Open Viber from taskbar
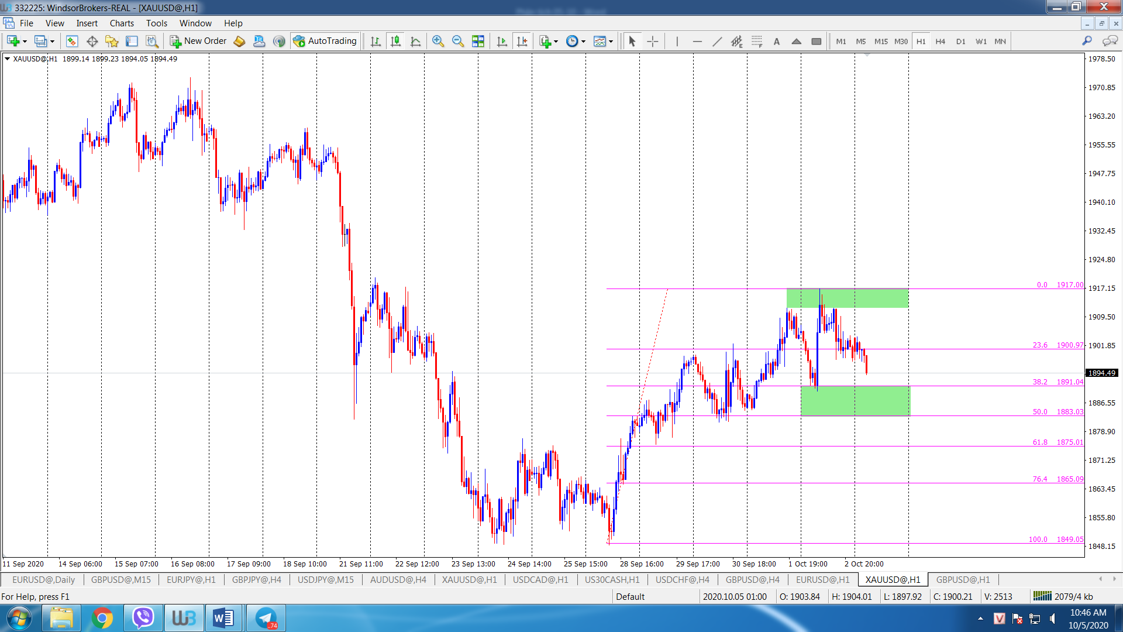Image resolution: width=1123 pixels, height=632 pixels. click(143, 618)
